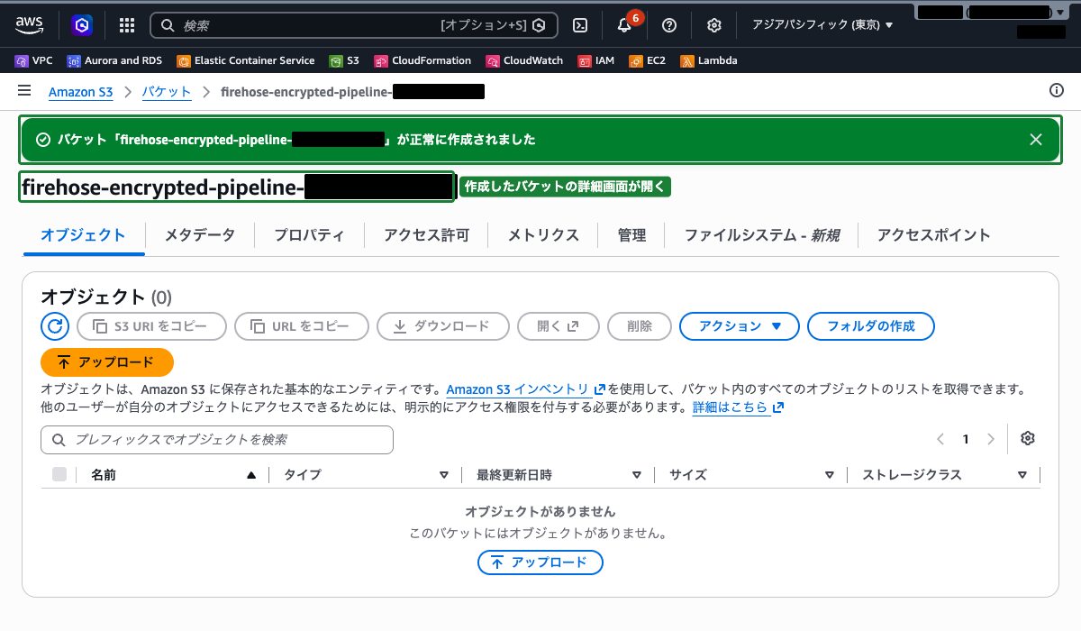This screenshot has height=631, width=1081.
Task: Open the Amazon S3 インベントリ link
Action: pos(525,389)
